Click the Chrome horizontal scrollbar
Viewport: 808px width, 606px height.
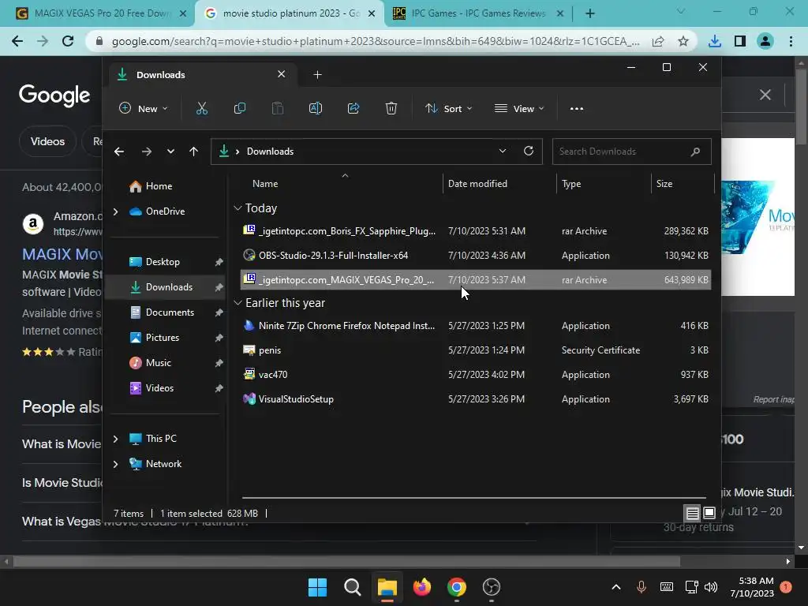(346, 562)
